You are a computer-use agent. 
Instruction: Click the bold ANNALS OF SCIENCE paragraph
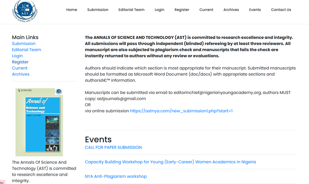point(189,47)
